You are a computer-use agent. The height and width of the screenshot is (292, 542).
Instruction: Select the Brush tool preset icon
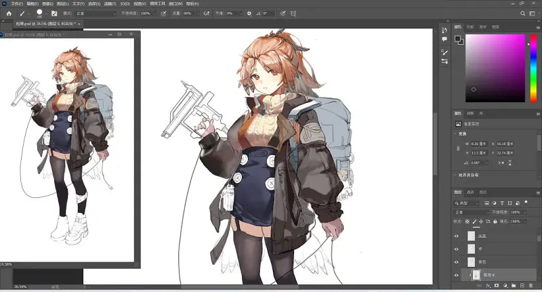point(22,14)
